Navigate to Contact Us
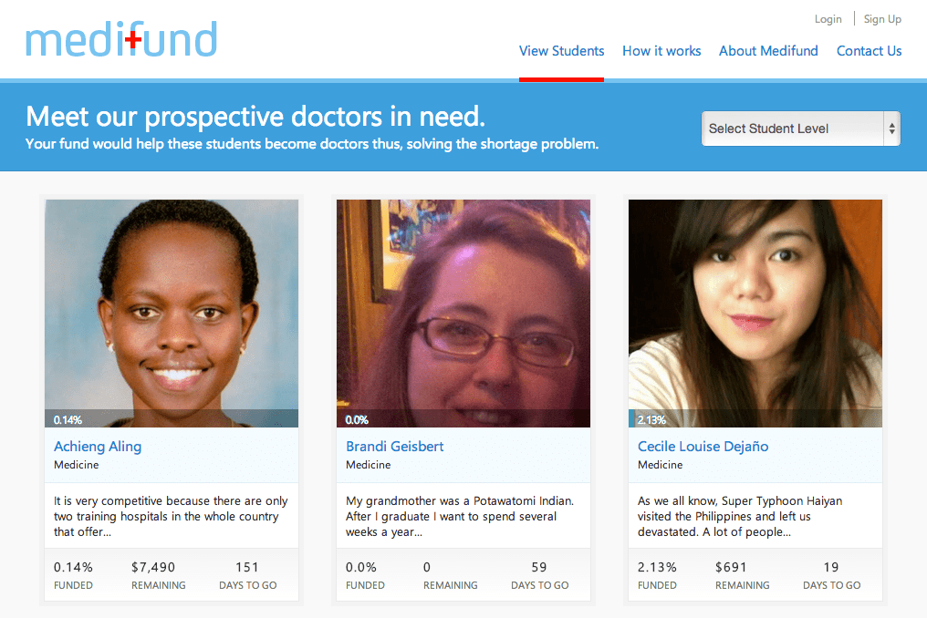The width and height of the screenshot is (927, 618). [x=869, y=51]
